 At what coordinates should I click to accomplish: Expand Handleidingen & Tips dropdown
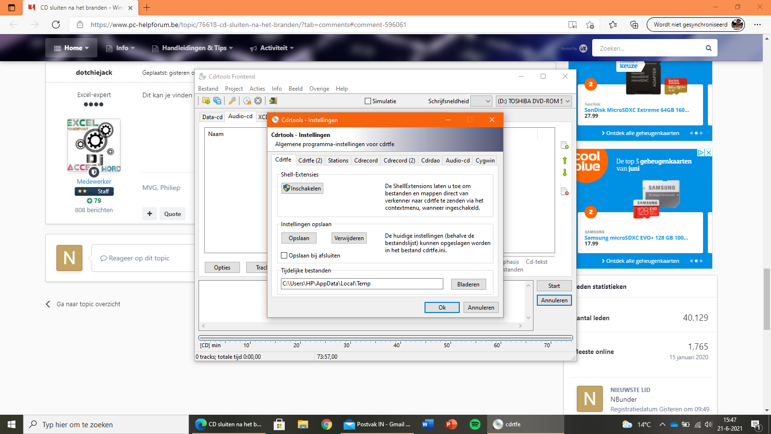[193, 48]
